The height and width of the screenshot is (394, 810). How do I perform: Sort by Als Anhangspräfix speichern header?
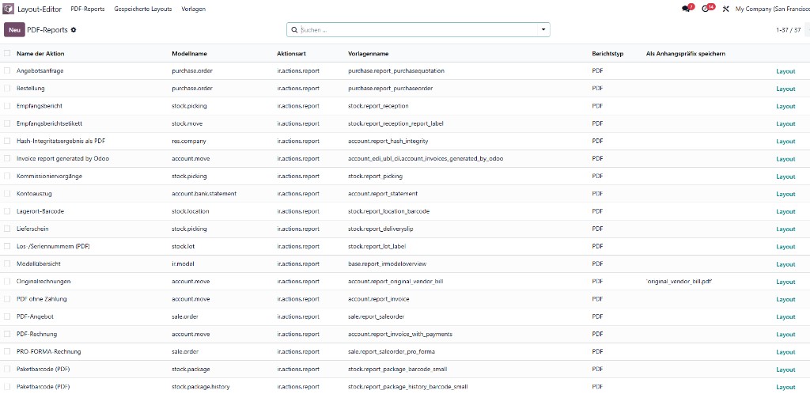[686, 54]
